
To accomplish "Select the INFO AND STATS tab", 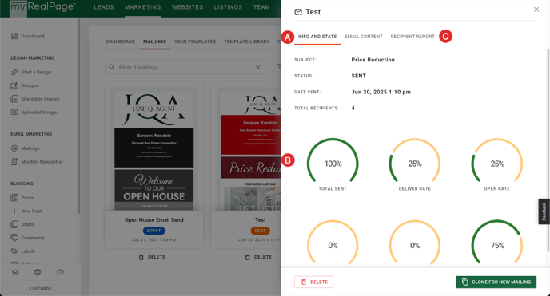I will click(x=317, y=37).
